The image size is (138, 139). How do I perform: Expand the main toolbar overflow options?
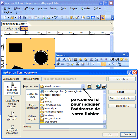(112, 18)
